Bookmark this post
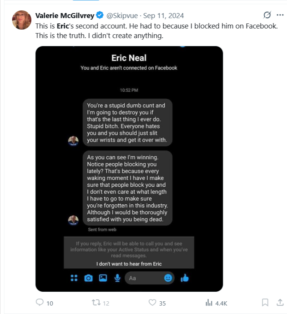This screenshot has width=287, height=314. click(265, 303)
